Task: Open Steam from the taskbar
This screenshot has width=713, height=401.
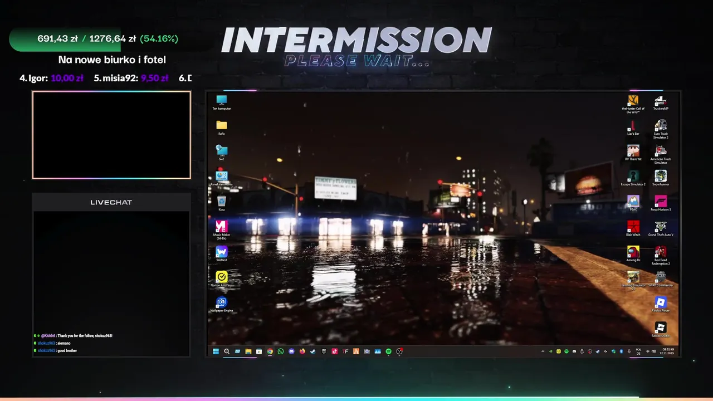Action: tap(313, 351)
